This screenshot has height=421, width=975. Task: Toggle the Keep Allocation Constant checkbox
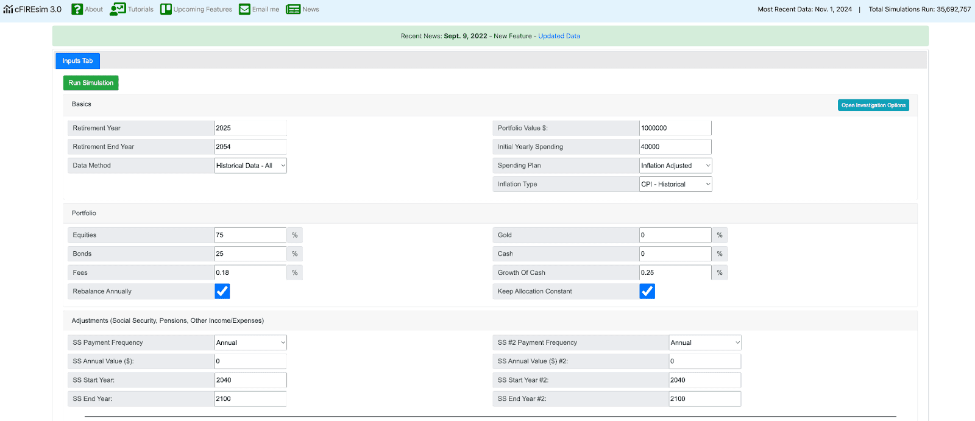[x=647, y=291]
